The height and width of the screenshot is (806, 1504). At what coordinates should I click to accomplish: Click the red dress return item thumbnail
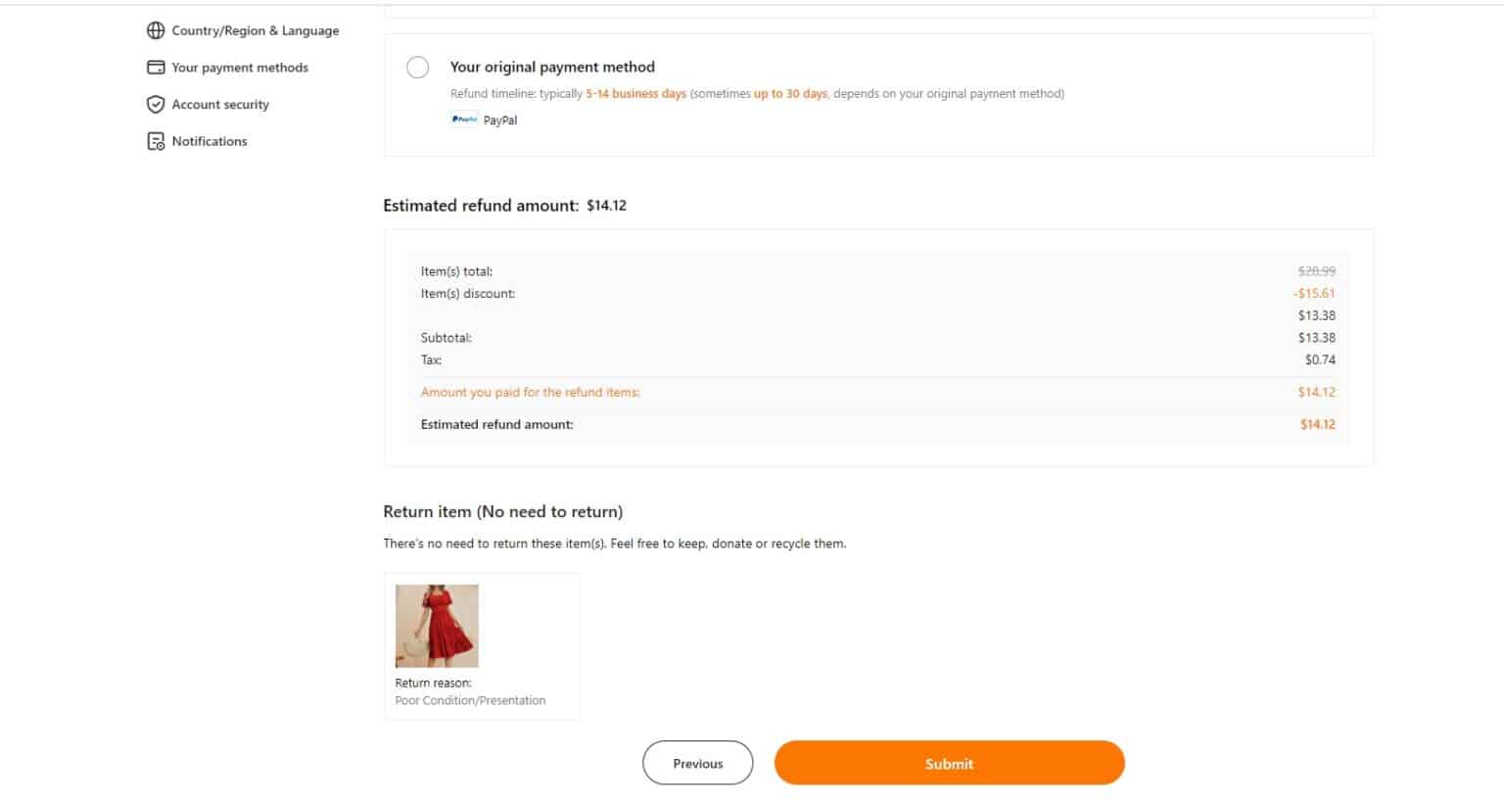pyautogui.click(x=437, y=625)
